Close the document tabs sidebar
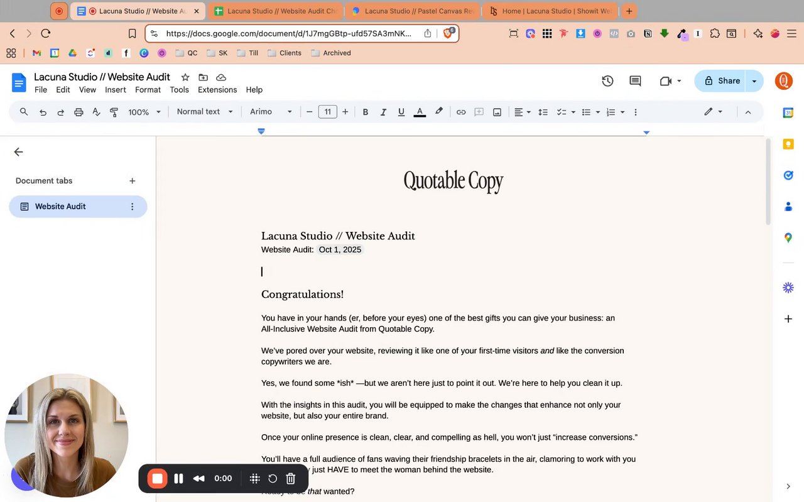 pos(18,151)
